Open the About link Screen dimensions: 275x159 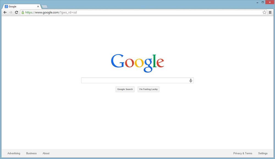[x=46, y=153]
